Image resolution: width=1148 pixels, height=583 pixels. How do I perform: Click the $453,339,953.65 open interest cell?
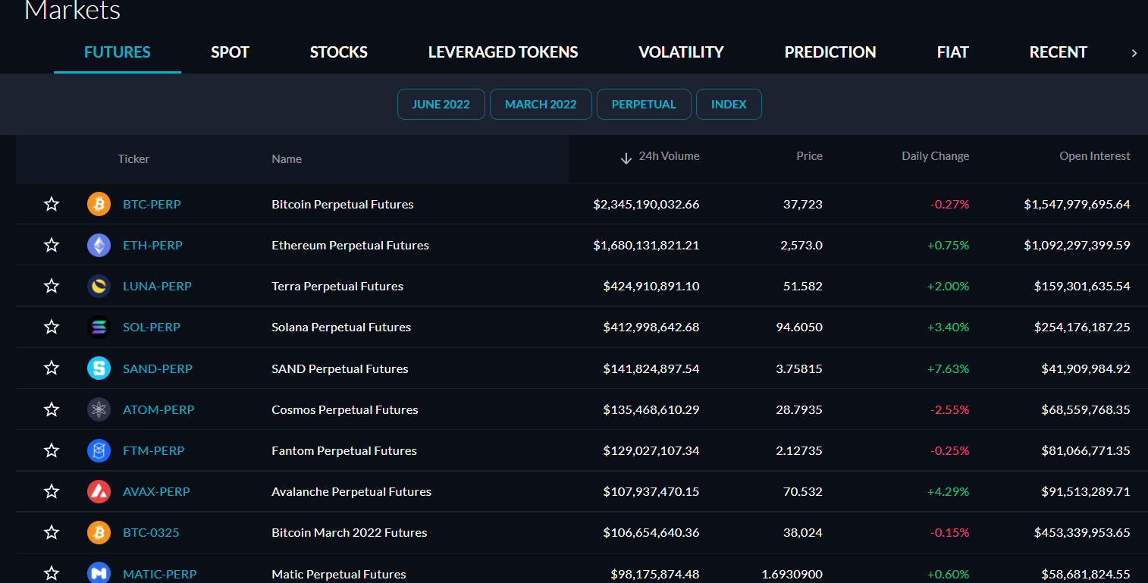point(1082,532)
